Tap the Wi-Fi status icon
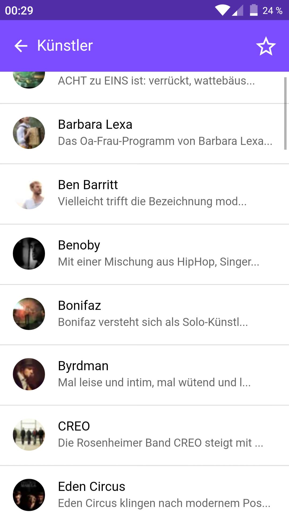This screenshot has height=515, width=289. [222, 10]
